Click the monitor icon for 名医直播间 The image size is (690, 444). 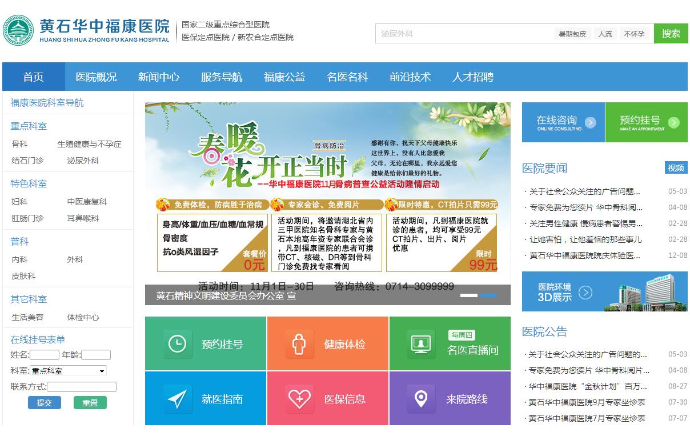(420, 344)
